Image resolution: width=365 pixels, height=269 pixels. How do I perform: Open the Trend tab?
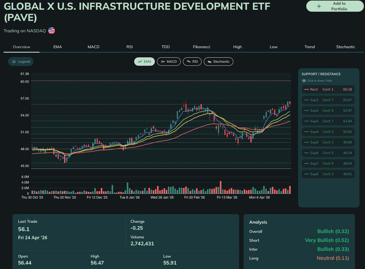(x=309, y=47)
